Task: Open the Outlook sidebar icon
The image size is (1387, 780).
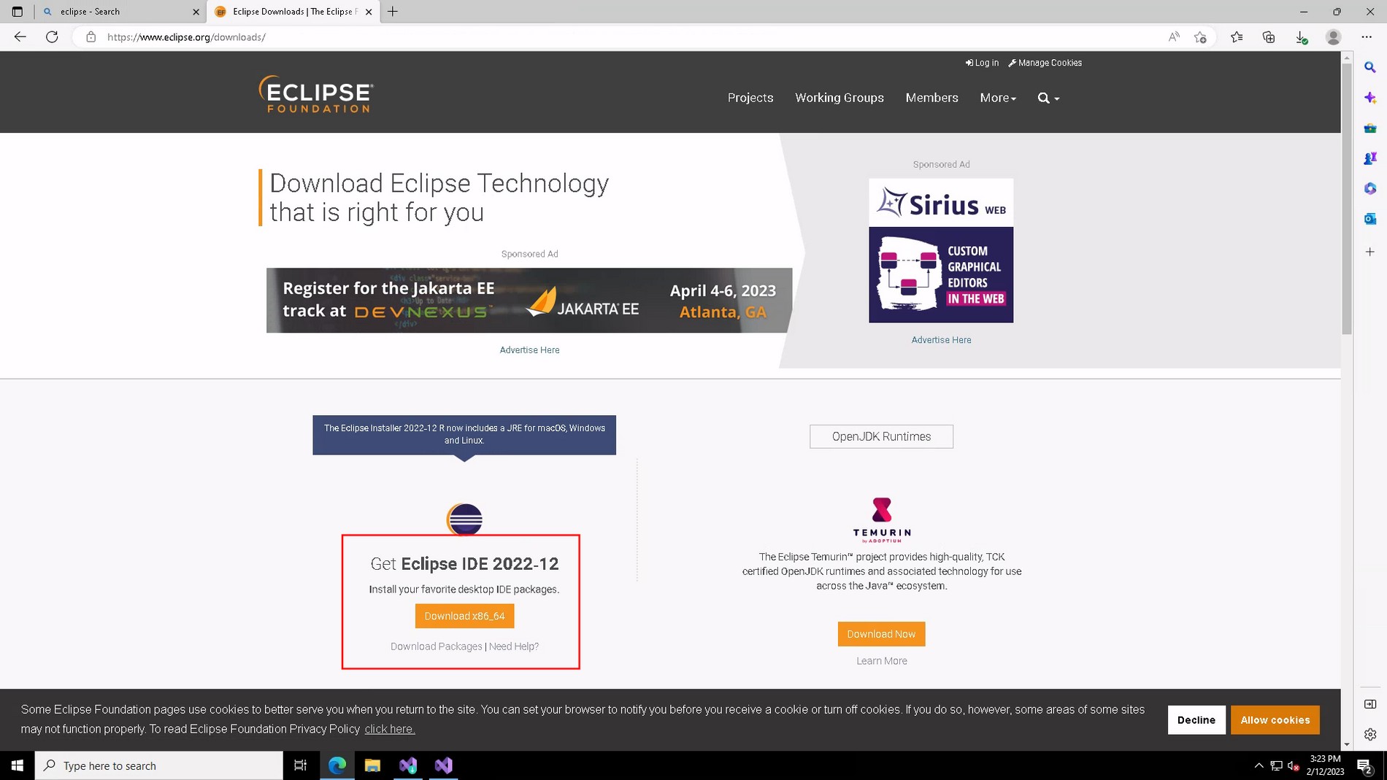Action: (x=1370, y=219)
